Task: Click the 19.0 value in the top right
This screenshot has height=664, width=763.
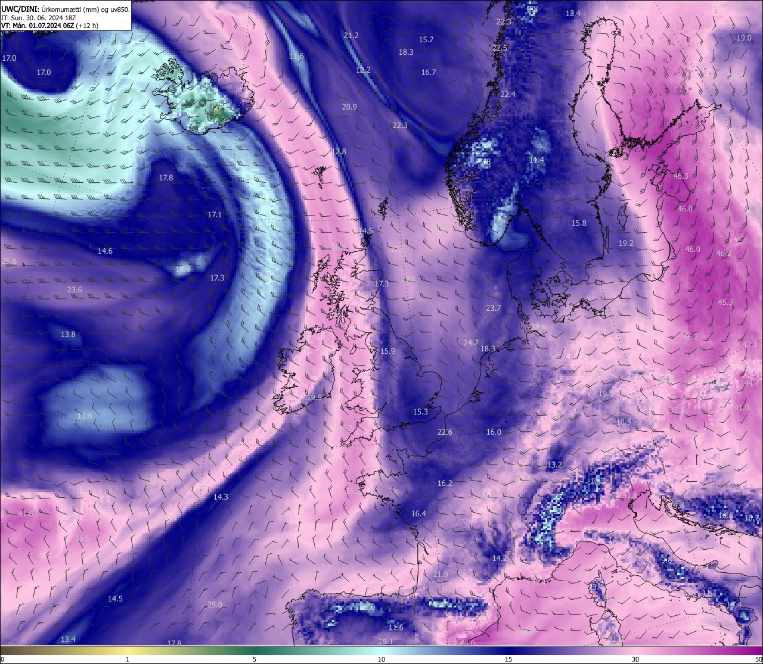Action: 744,38
